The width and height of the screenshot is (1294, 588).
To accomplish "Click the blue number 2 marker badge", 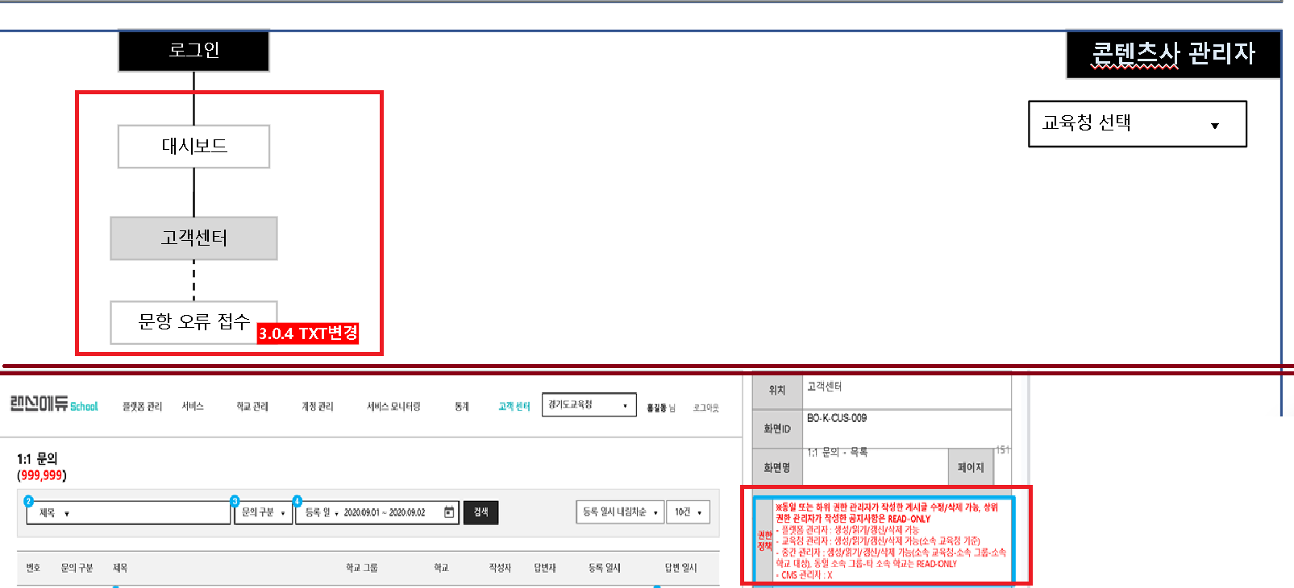I will tap(28, 501).
